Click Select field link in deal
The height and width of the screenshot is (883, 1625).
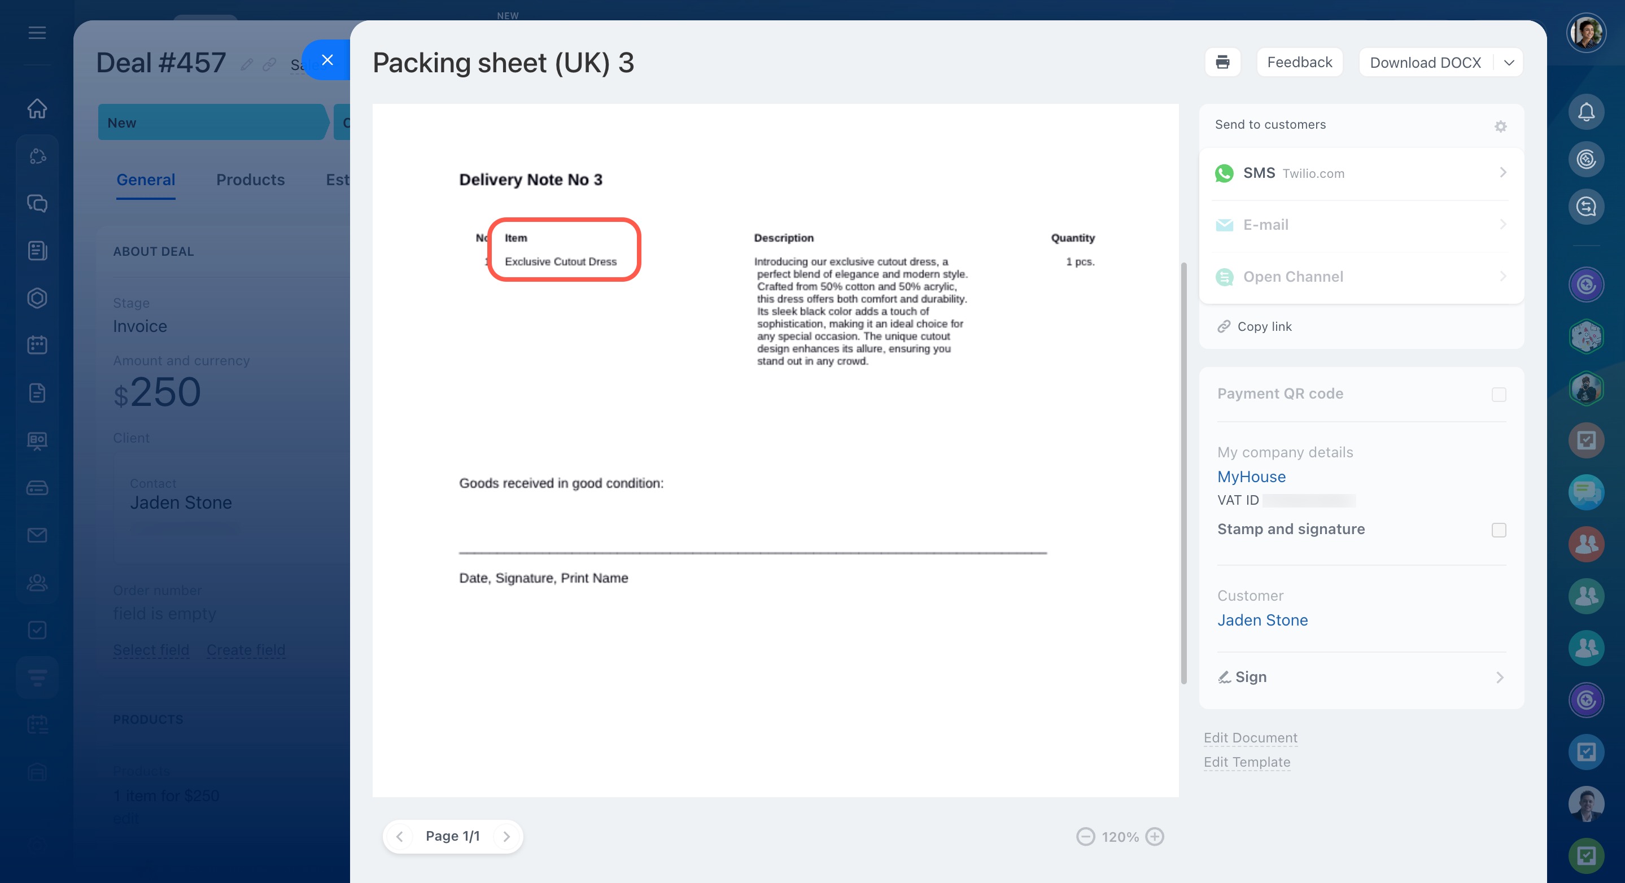[151, 650]
